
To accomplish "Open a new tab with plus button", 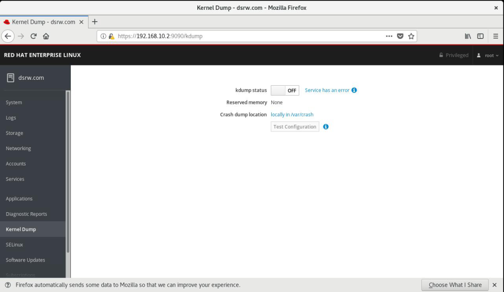I will 94,22.
